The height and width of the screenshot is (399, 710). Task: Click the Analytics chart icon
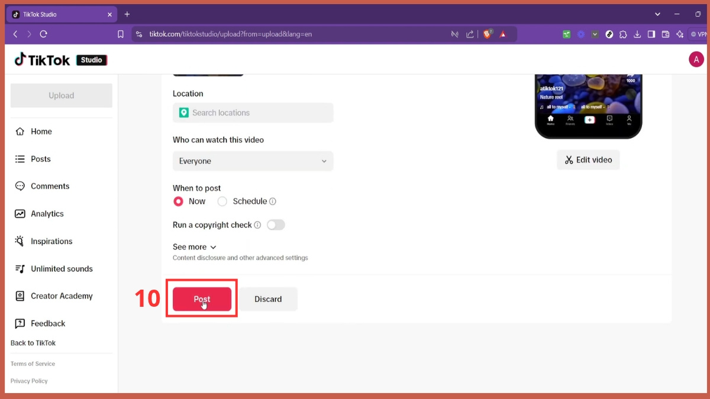[20, 214]
